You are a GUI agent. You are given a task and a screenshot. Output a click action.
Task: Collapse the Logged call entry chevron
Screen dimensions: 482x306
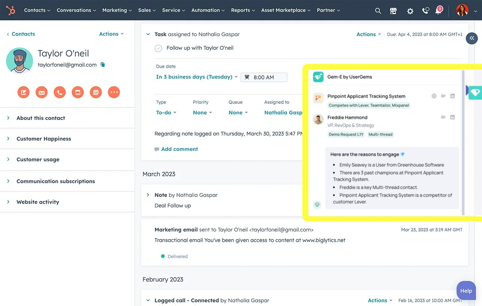pyautogui.click(x=148, y=300)
